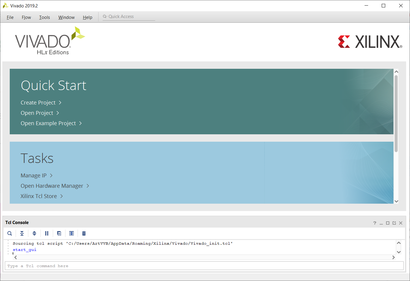Click Tcl Console scroll left arrow
The height and width of the screenshot is (281, 410).
click(x=16, y=257)
